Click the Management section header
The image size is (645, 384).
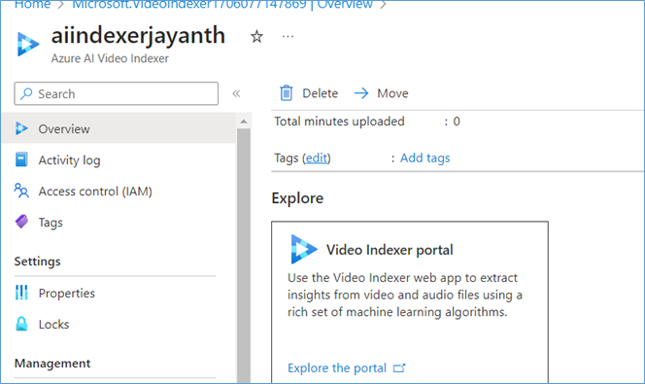(x=52, y=364)
